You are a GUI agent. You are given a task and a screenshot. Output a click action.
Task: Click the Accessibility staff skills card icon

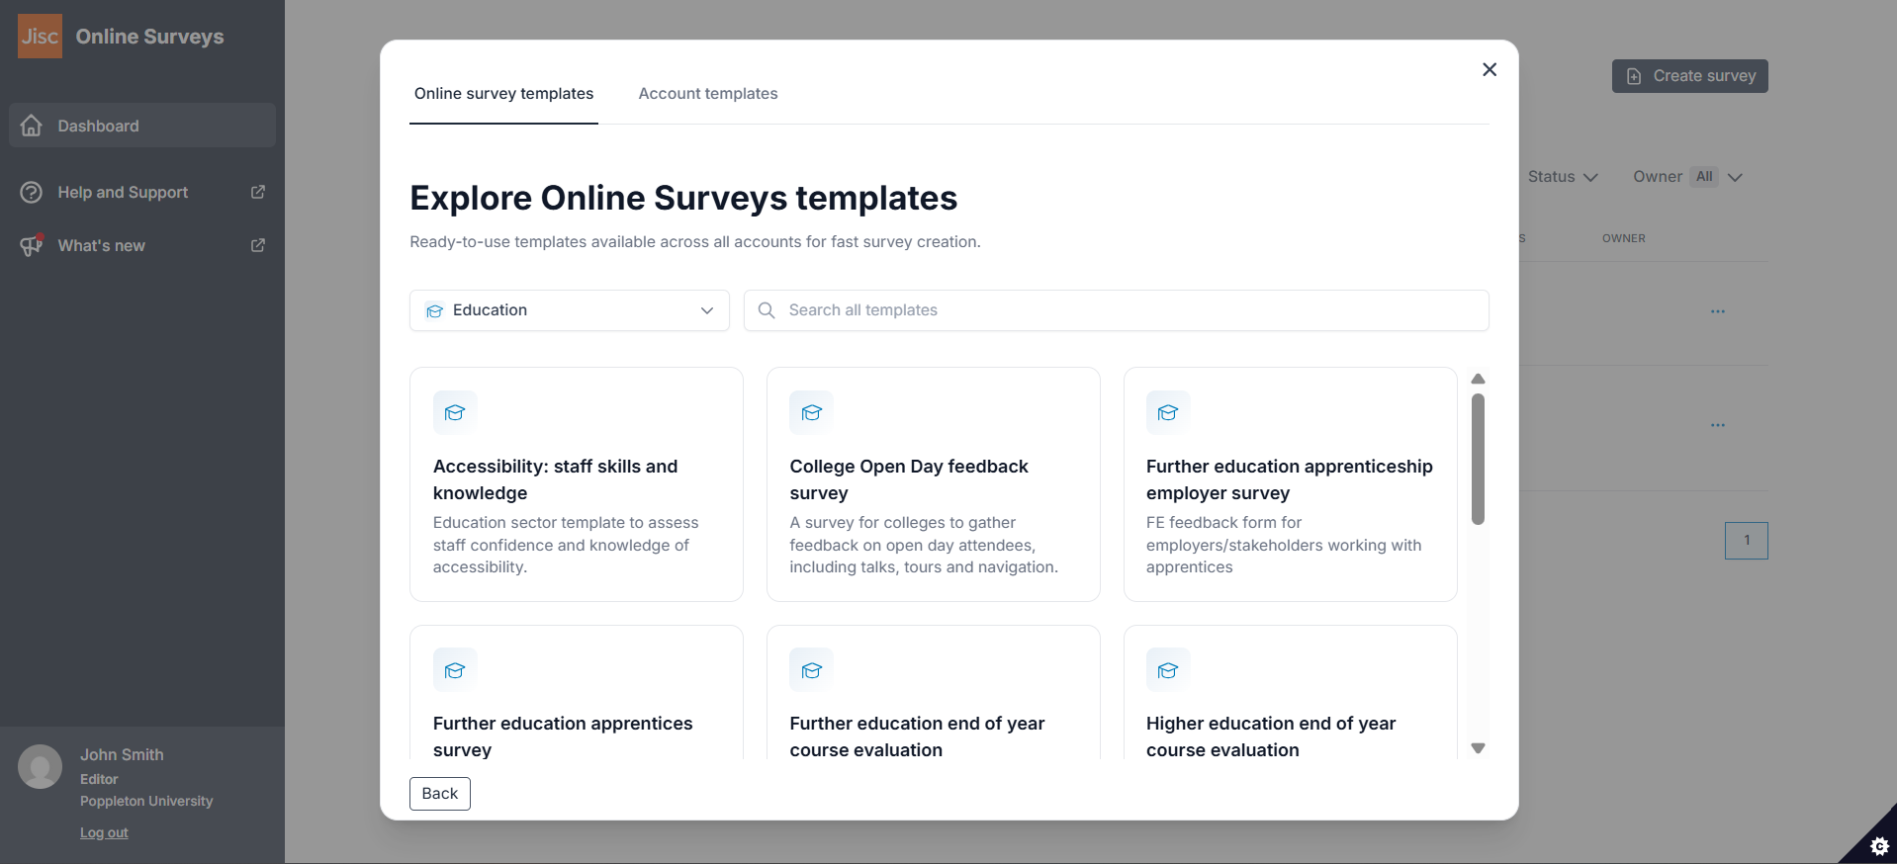click(x=455, y=412)
